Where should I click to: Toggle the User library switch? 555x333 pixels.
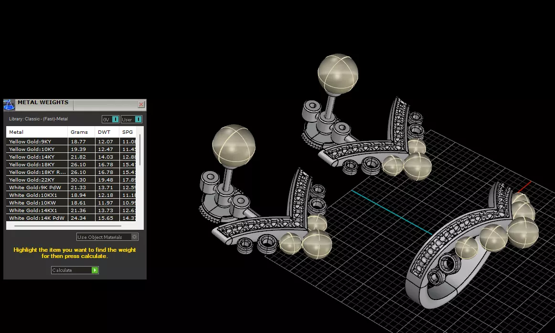coord(131,119)
